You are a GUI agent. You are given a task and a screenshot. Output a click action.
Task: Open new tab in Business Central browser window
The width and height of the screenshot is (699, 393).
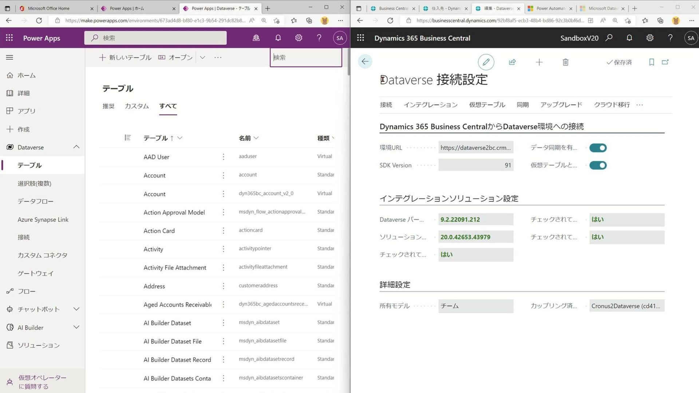635,8
